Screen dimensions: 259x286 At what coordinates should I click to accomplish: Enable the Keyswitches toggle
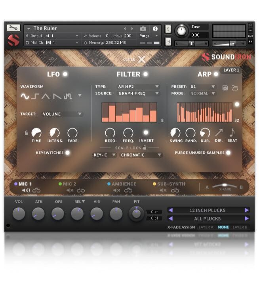67,153
